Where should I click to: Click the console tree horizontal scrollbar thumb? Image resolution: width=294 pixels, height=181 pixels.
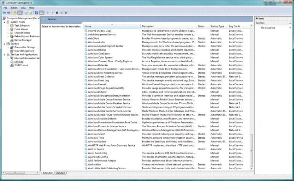click(x=15, y=172)
